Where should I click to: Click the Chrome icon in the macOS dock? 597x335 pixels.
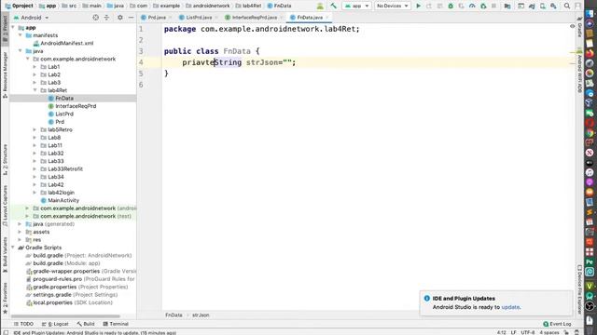[590, 132]
